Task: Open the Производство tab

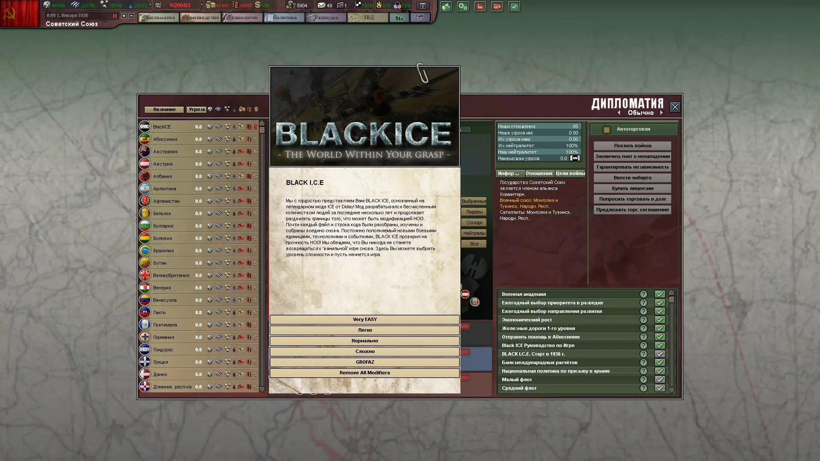Action: click(x=200, y=18)
